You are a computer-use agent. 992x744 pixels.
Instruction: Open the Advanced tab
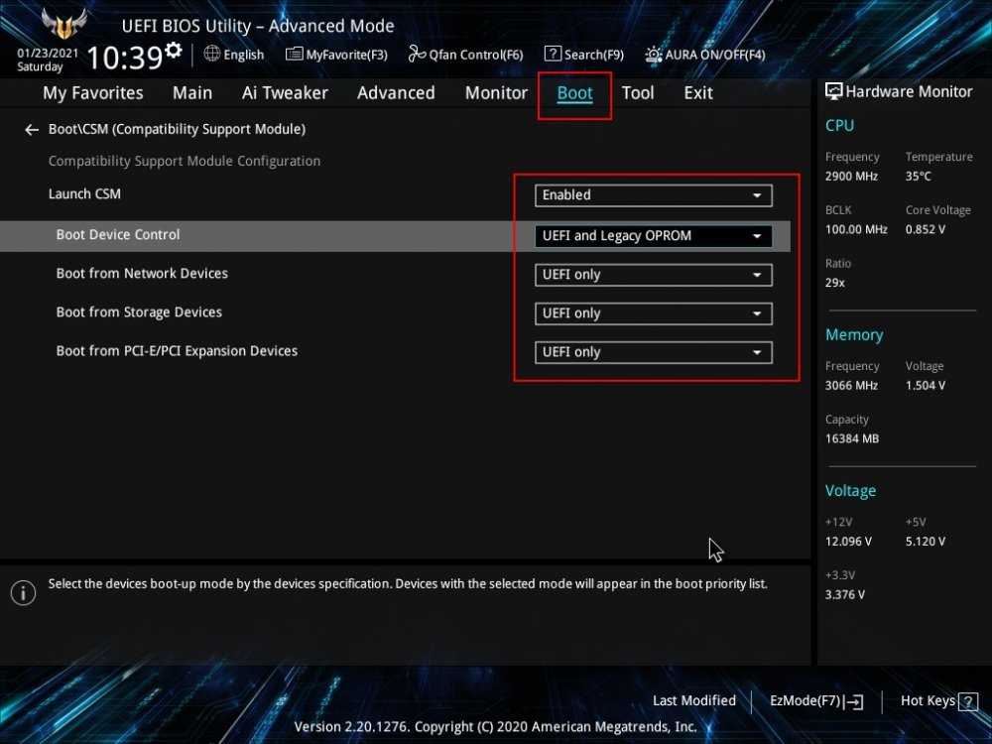[x=396, y=93]
